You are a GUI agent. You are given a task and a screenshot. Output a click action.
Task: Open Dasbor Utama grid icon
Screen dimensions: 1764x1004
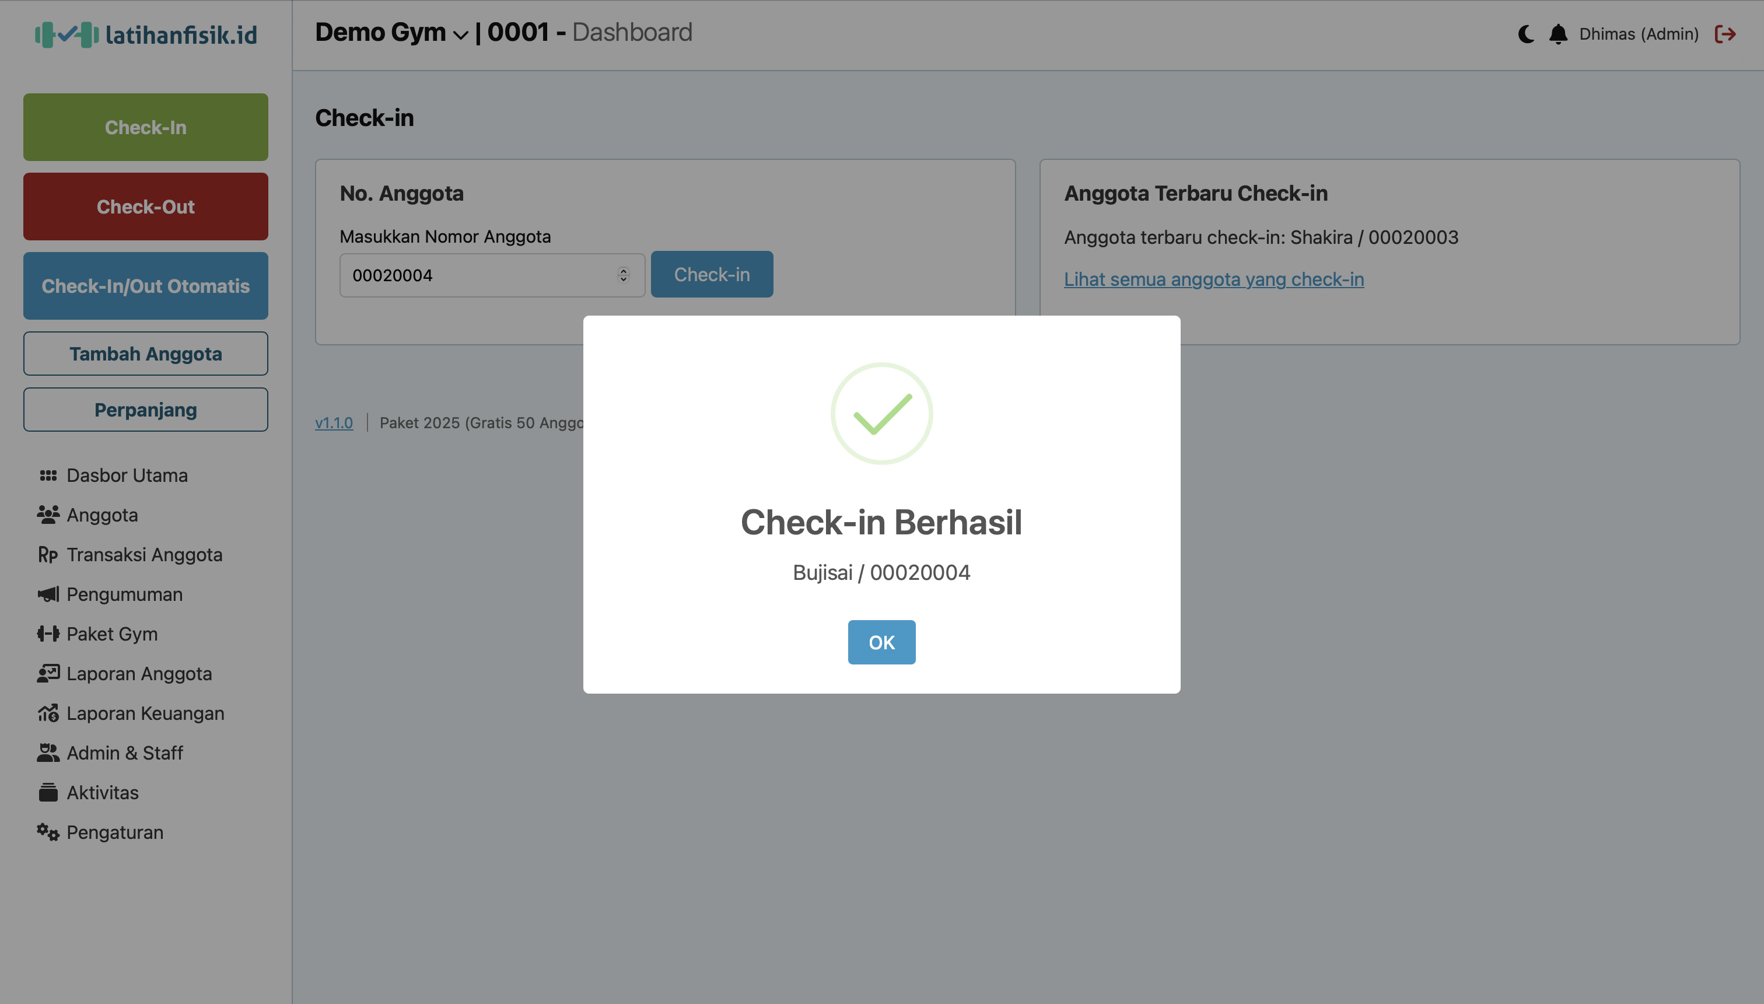point(48,476)
